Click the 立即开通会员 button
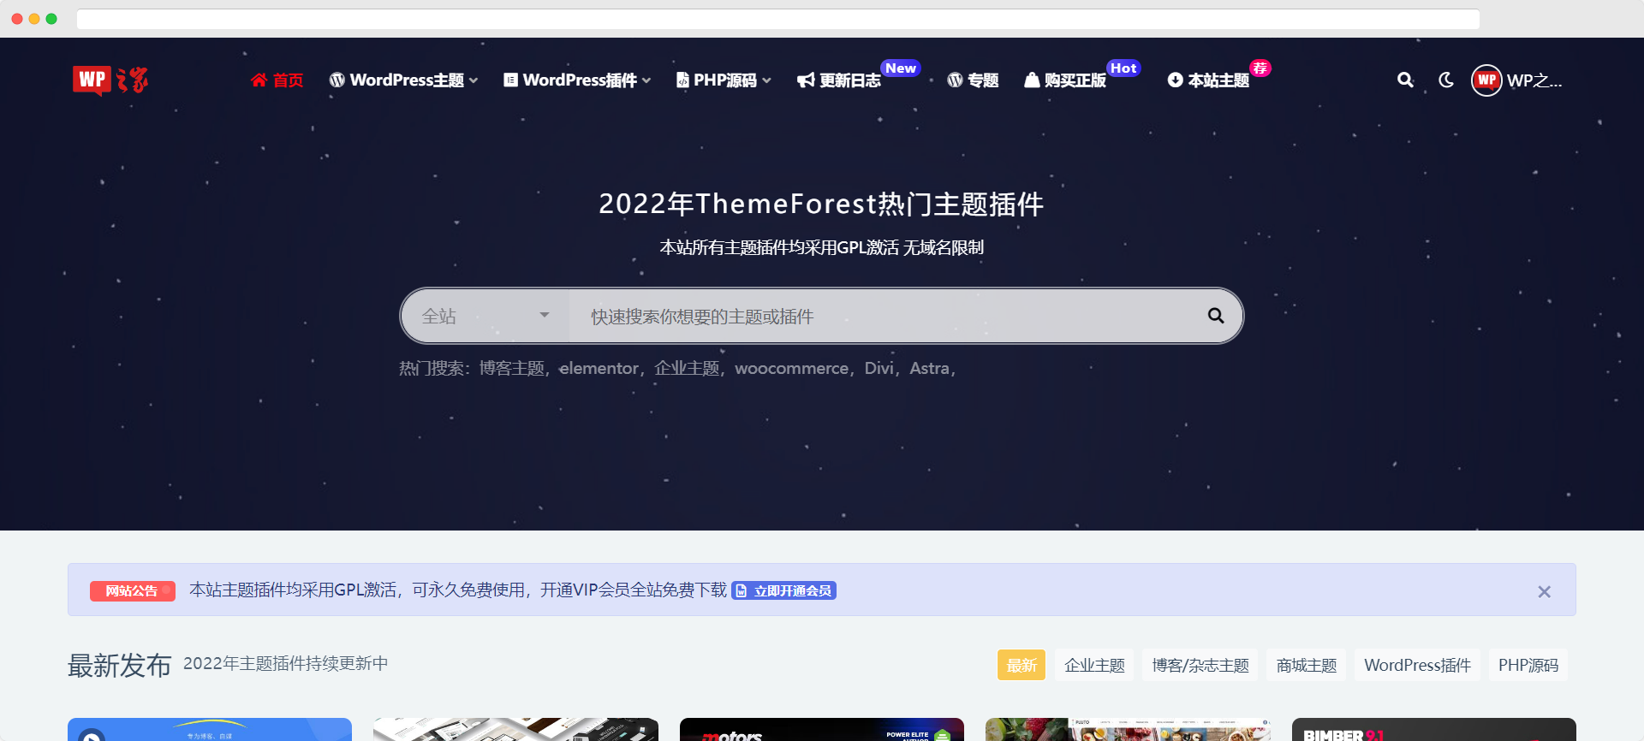Viewport: 1644px width, 741px height. tap(783, 591)
